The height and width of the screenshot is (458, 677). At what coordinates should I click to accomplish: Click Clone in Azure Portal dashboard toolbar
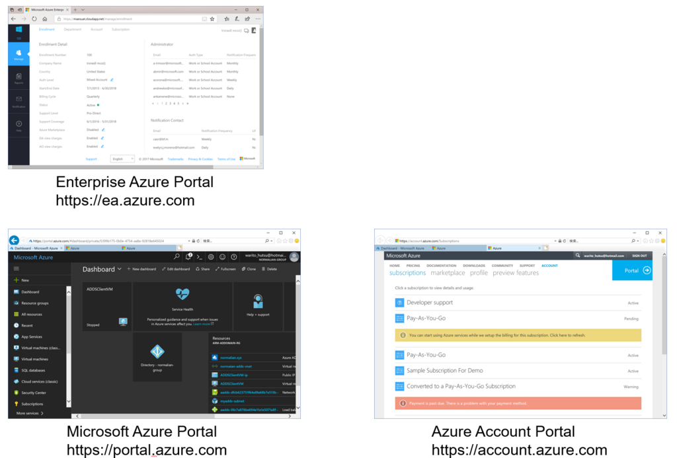pos(249,269)
